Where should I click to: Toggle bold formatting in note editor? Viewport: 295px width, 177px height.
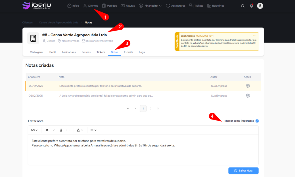(47, 130)
